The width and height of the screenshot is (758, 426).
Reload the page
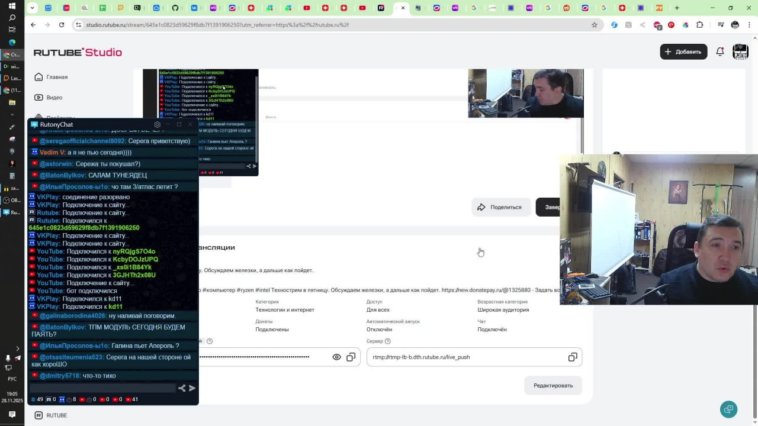(62, 25)
